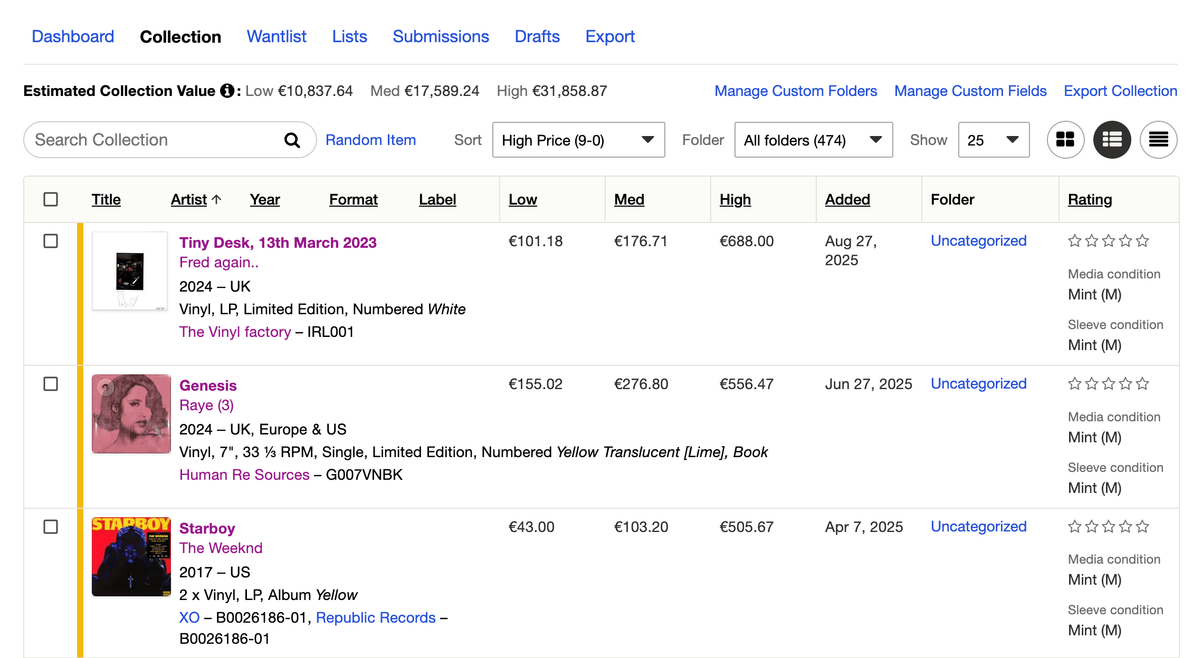Image resolution: width=1202 pixels, height=658 pixels.
Task: Switch to the compact text-only view
Action: click(x=1158, y=140)
